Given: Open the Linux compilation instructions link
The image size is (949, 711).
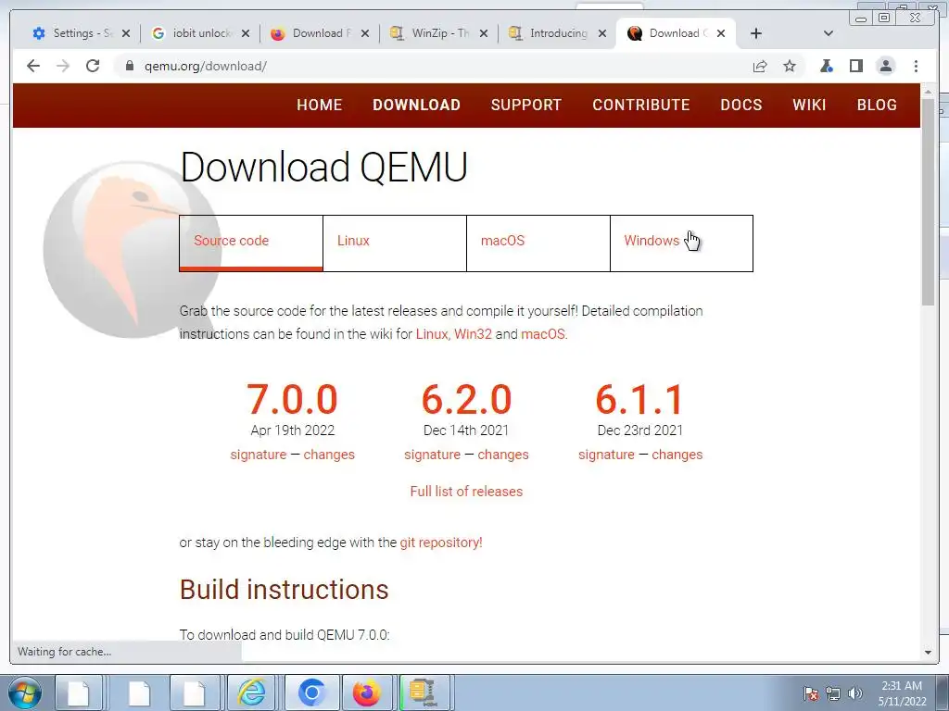Looking at the screenshot, I should coord(432,333).
